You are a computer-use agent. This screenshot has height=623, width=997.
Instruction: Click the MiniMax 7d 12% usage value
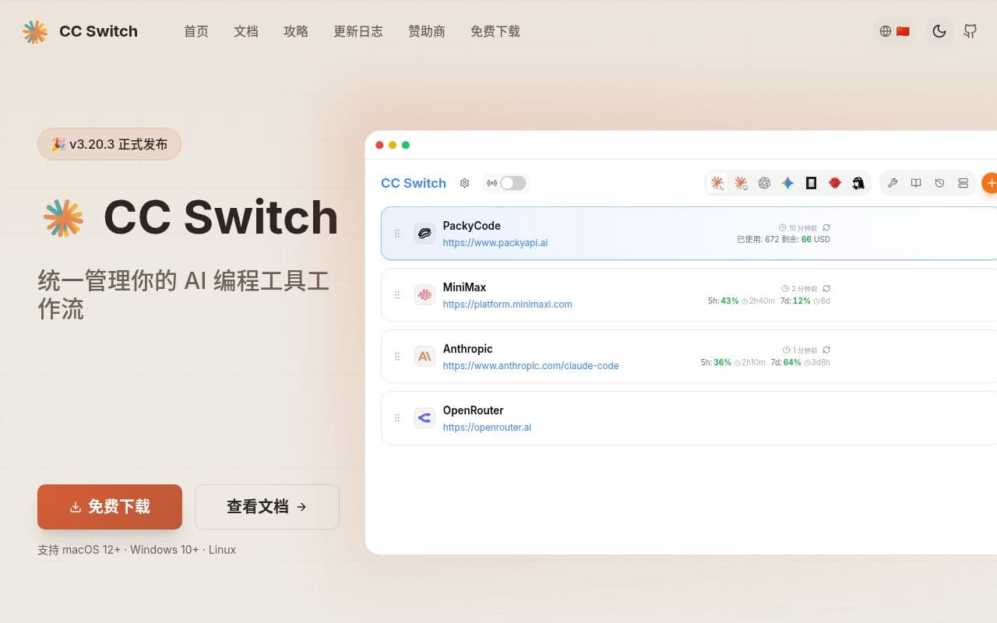tap(801, 301)
